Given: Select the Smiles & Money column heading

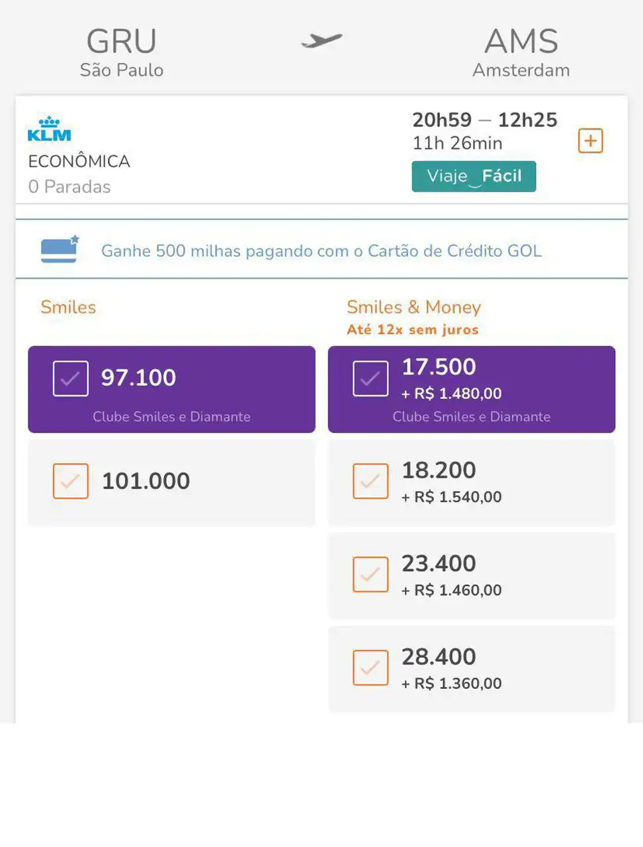Looking at the screenshot, I should [x=413, y=307].
